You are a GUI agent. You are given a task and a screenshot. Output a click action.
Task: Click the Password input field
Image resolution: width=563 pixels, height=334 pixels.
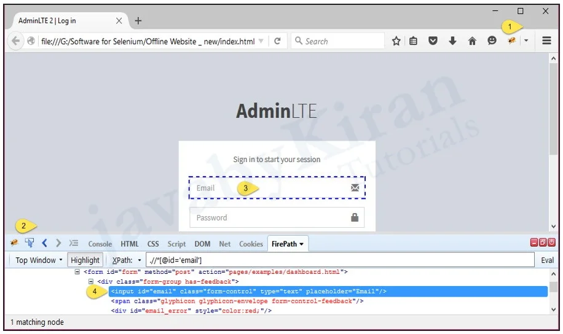tap(277, 217)
